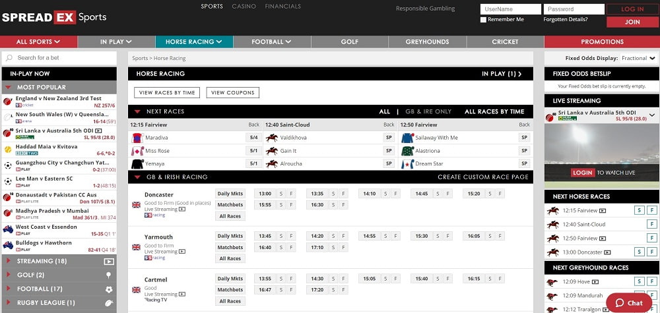Click UK flag icon beside Cartmel
660x313 pixels.
[x=137, y=289]
